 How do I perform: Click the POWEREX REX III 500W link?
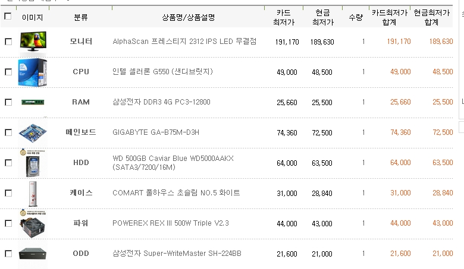click(x=171, y=223)
